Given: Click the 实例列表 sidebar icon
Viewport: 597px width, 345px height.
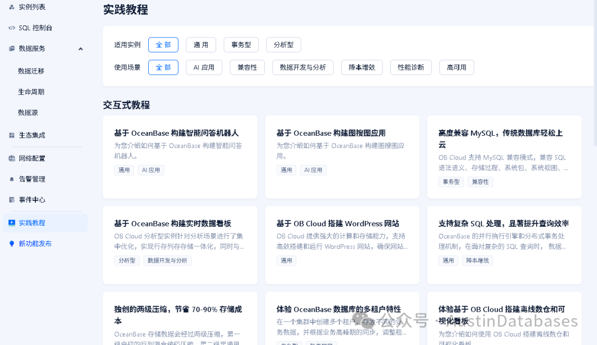Looking at the screenshot, I should tap(12, 7).
